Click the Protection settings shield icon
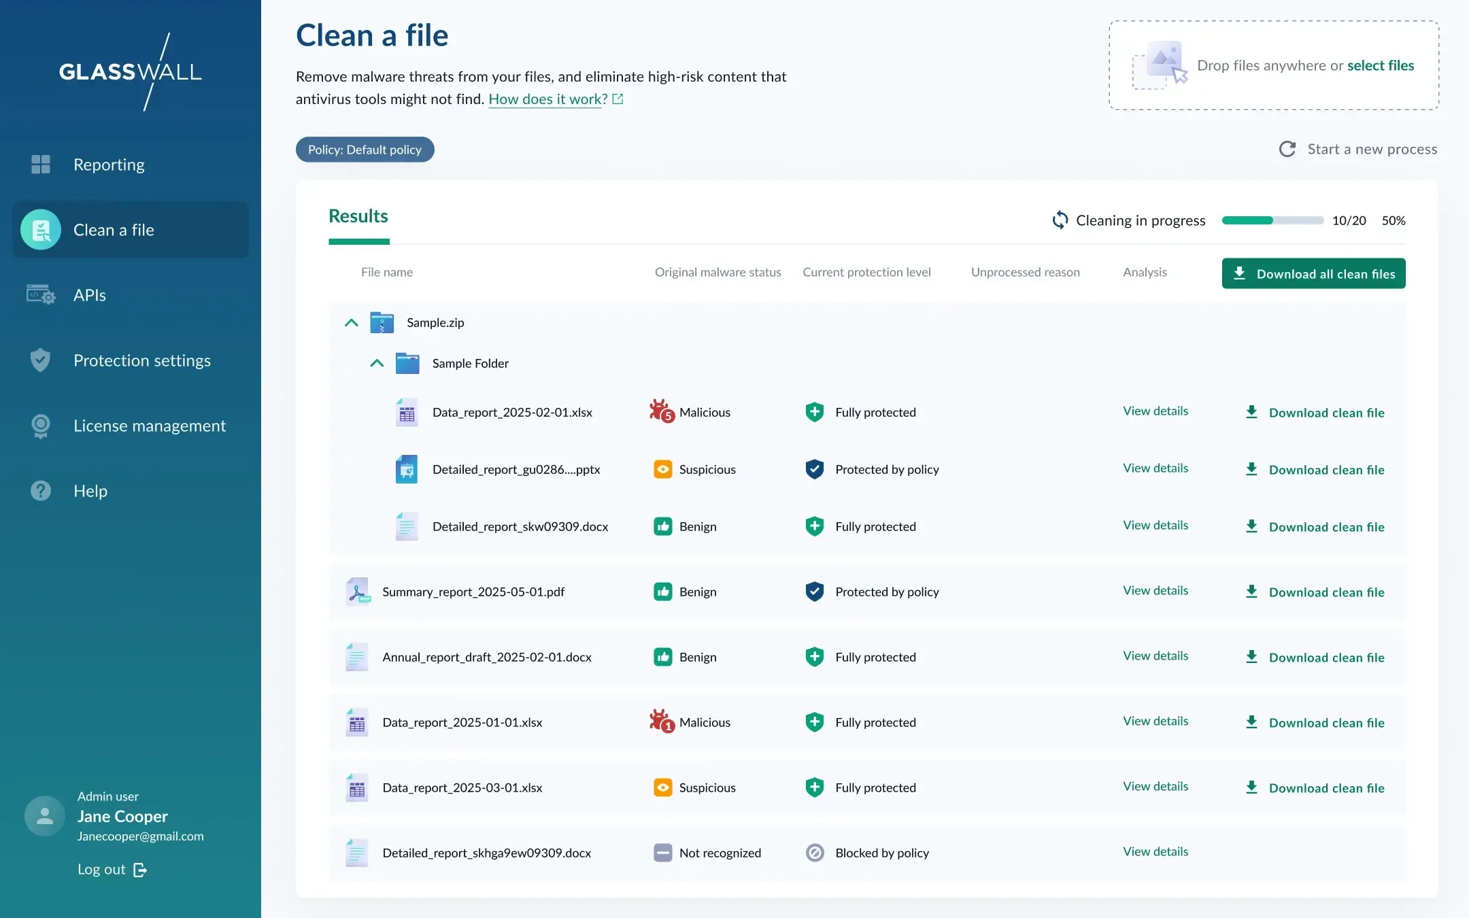 (41, 360)
